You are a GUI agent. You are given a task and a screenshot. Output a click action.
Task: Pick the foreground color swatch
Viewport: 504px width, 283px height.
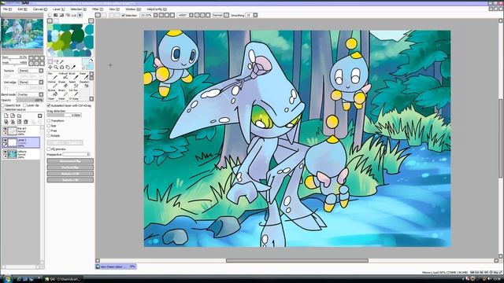86,62
